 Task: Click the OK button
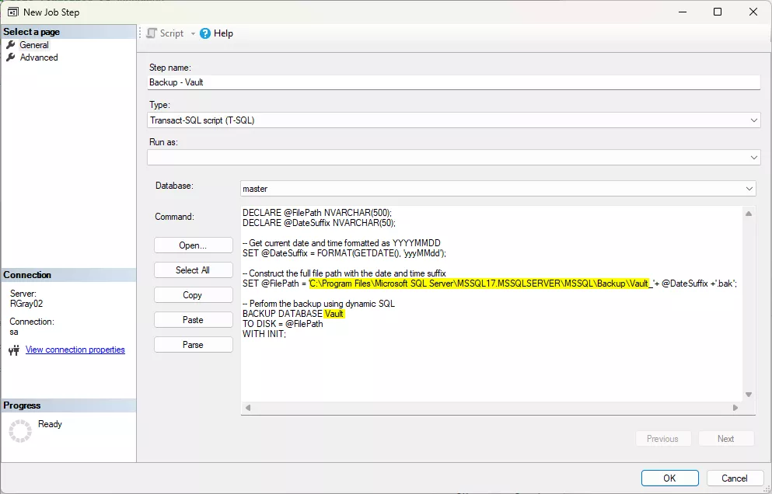[669, 478]
